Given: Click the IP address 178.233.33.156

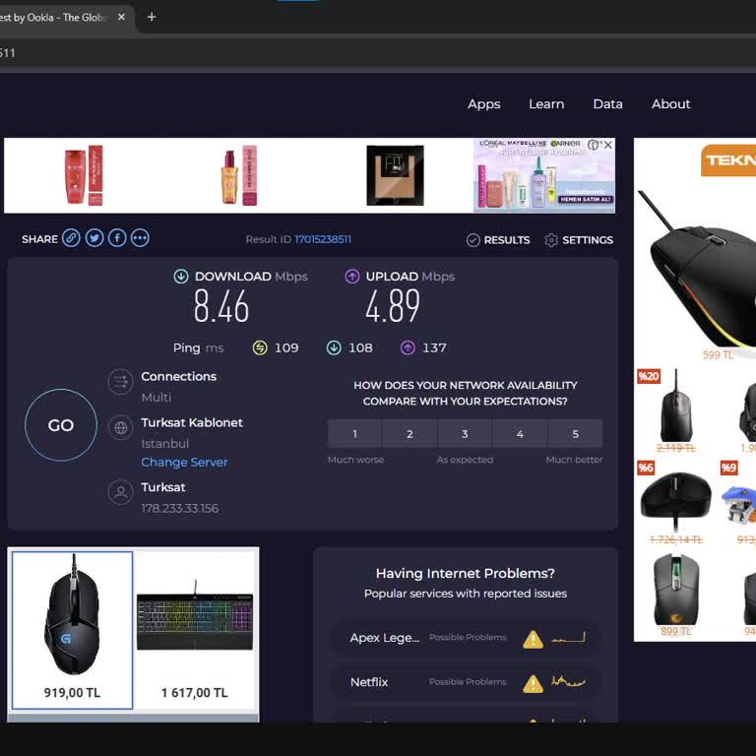Looking at the screenshot, I should 180,508.
